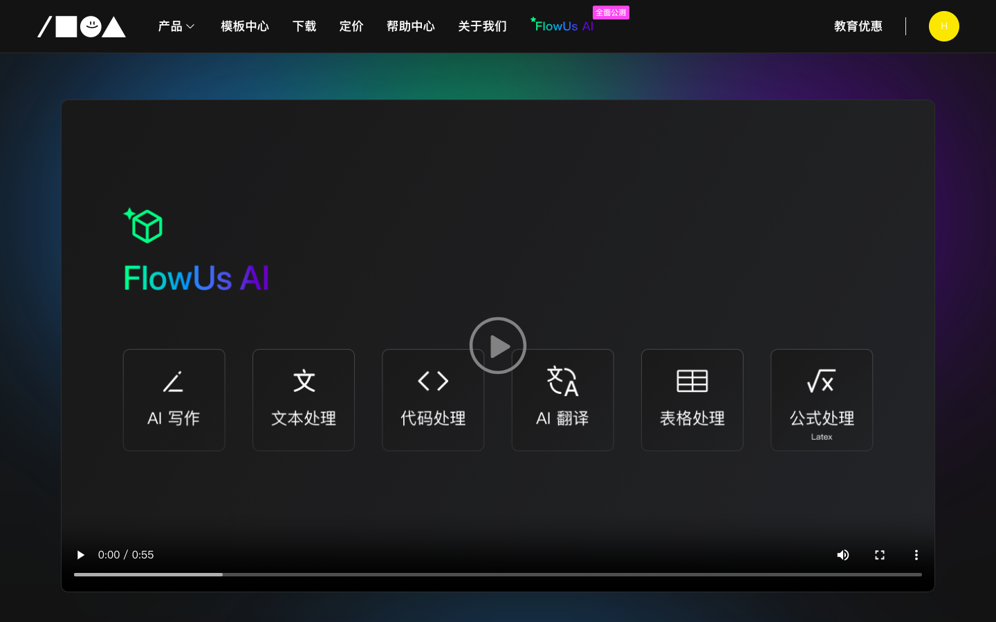The width and height of the screenshot is (996, 622).
Task: Click the Latex label
Action: click(822, 437)
